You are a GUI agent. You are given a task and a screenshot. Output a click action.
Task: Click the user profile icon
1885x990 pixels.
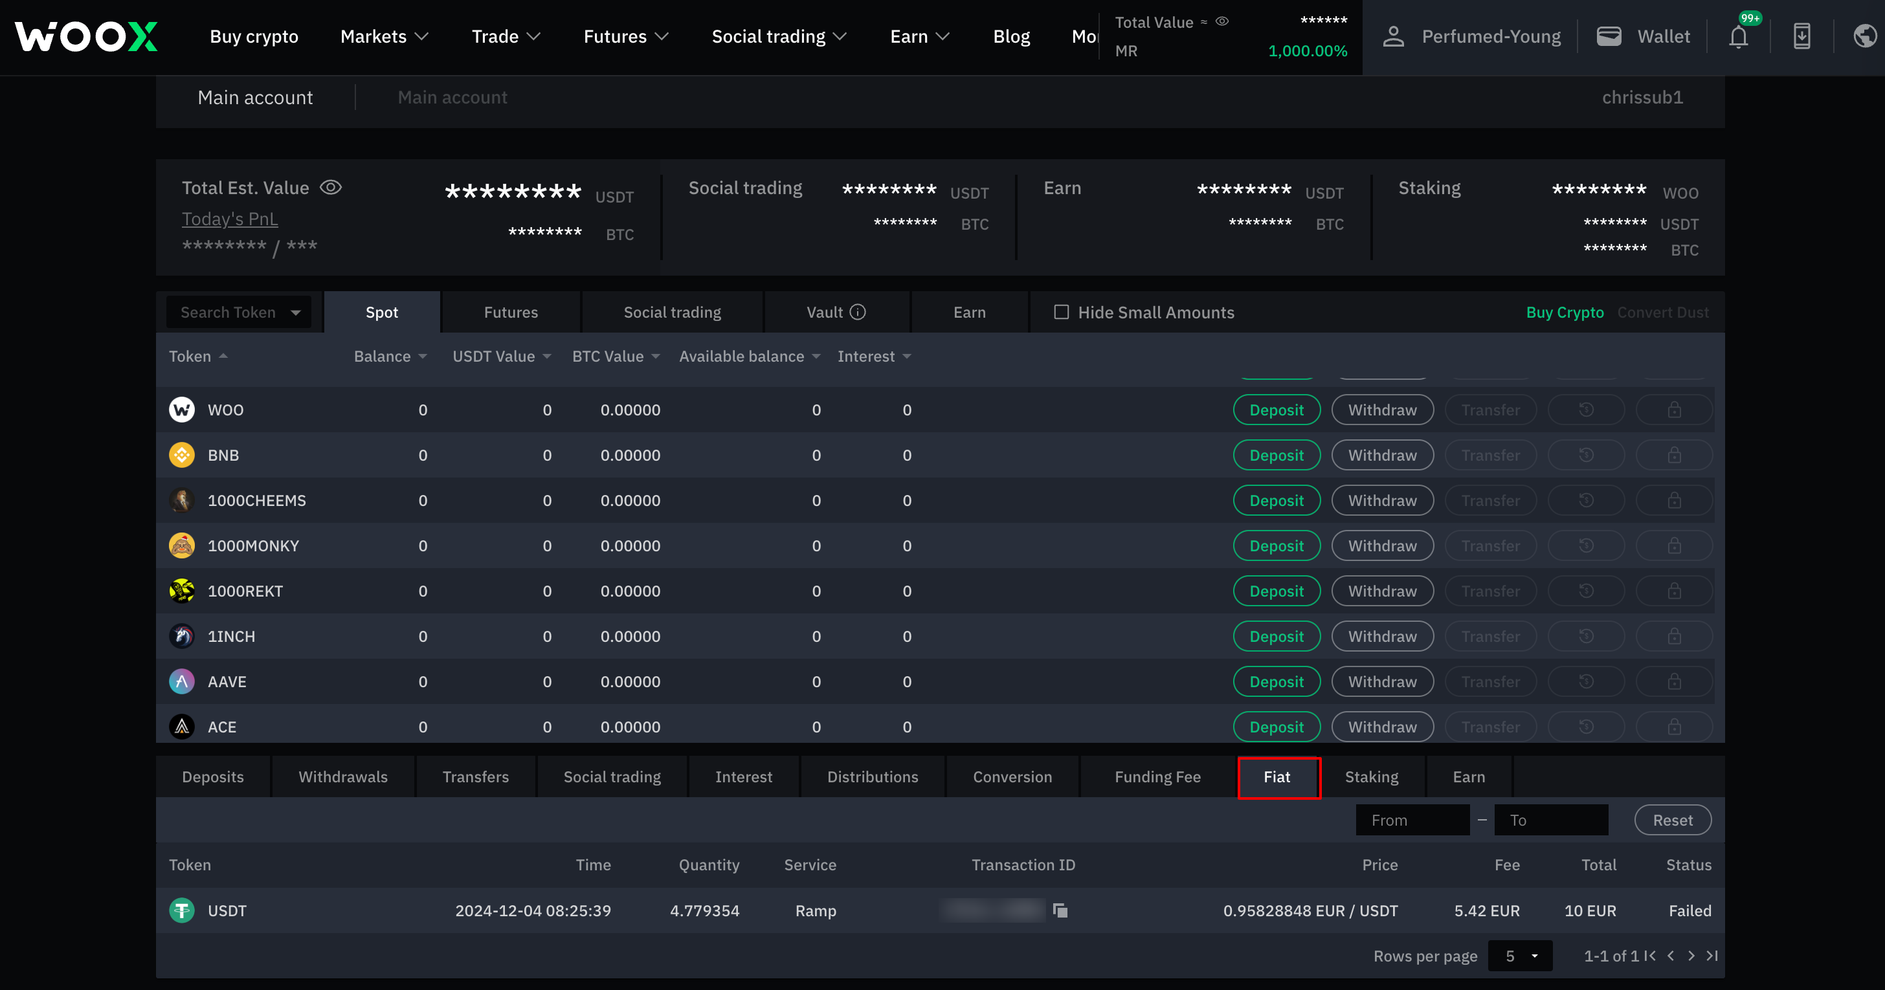tap(1393, 37)
